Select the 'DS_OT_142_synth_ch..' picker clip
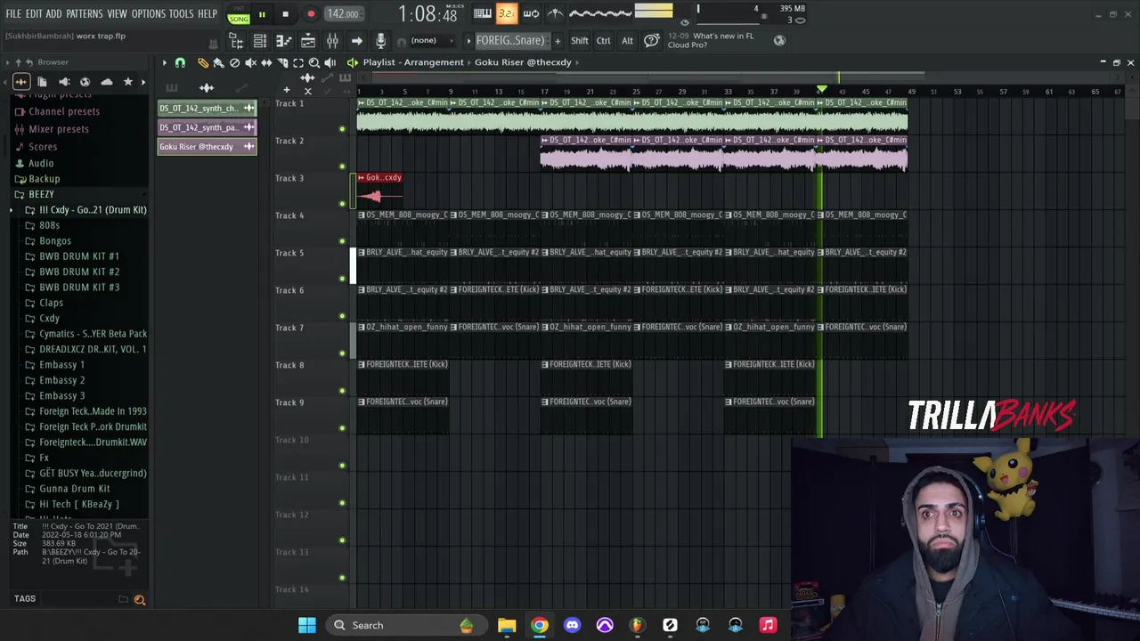1140x641 pixels. tap(207, 109)
